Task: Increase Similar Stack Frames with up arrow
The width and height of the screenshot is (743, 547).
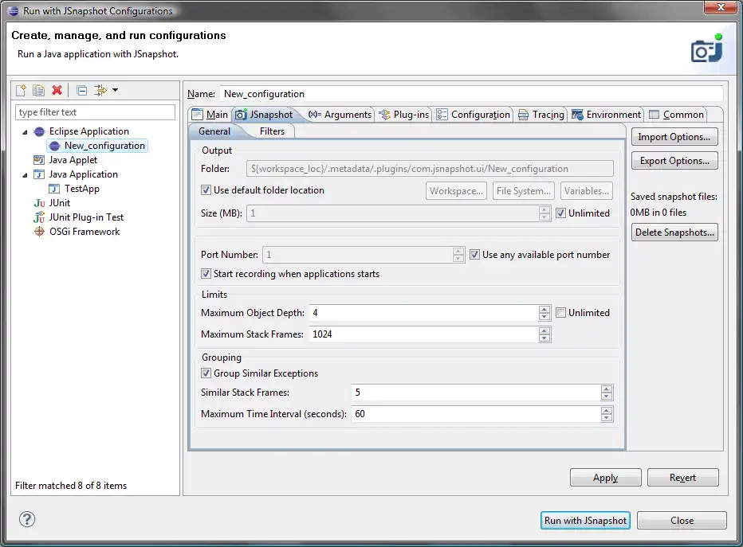Action: coord(607,389)
